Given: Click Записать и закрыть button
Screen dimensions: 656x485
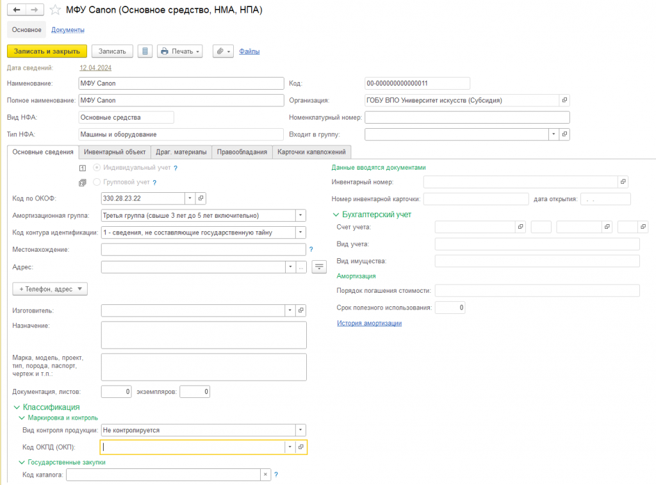Looking at the screenshot, I should pos(47,51).
